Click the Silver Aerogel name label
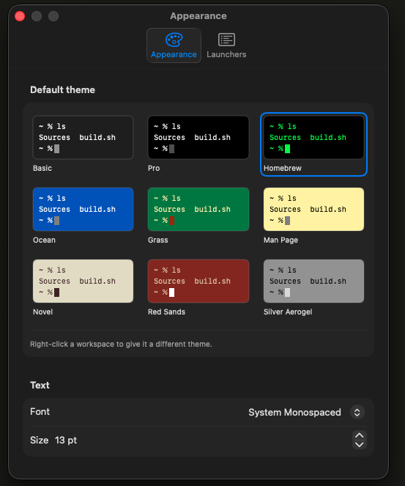 tap(288, 312)
